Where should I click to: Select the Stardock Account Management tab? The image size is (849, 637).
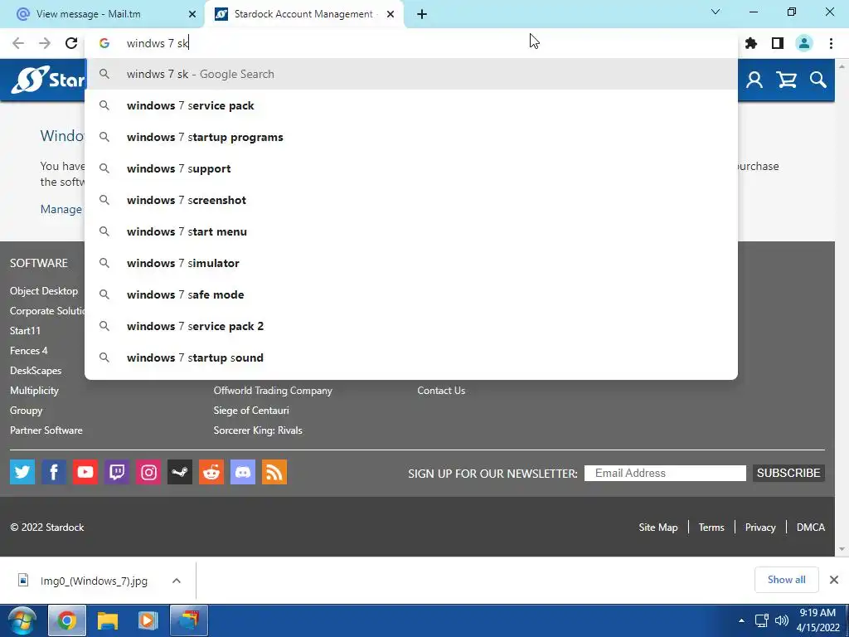click(x=303, y=14)
